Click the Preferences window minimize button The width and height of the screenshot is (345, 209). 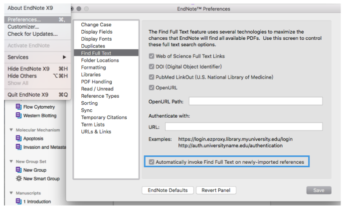pos(79,9)
